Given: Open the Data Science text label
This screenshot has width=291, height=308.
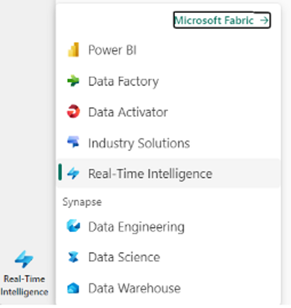Looking at the screenshot, I should tap(124, 257).
